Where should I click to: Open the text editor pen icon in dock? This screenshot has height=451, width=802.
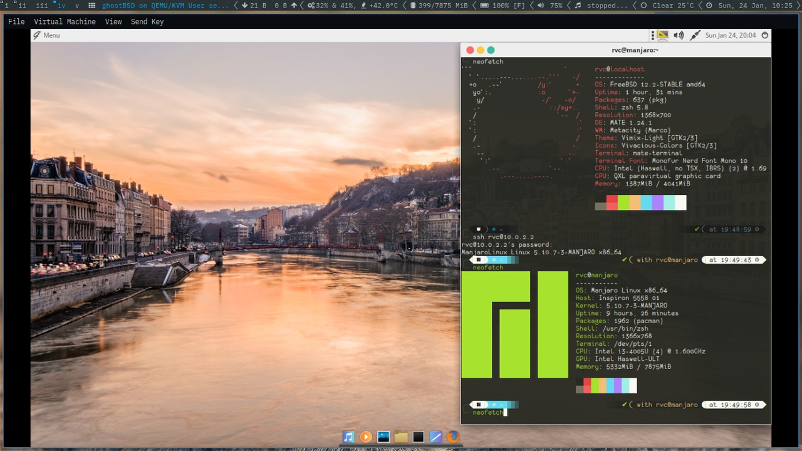tap(435, 437)
